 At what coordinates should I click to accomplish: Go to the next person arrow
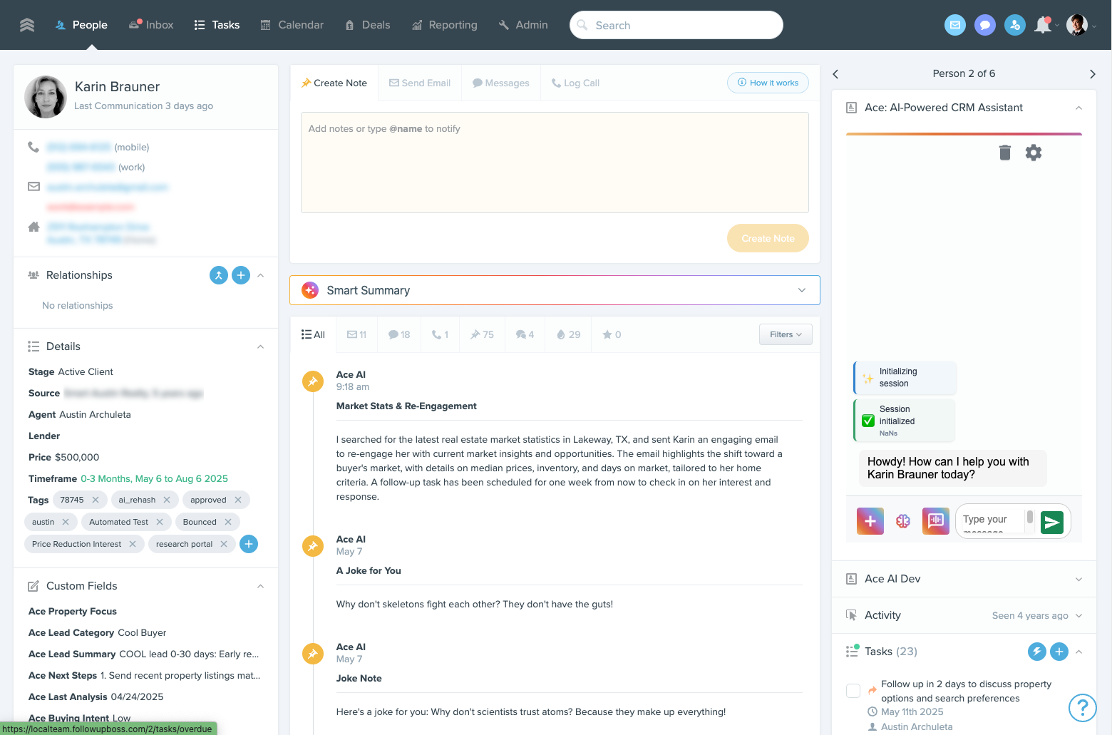coord(1093,74)
